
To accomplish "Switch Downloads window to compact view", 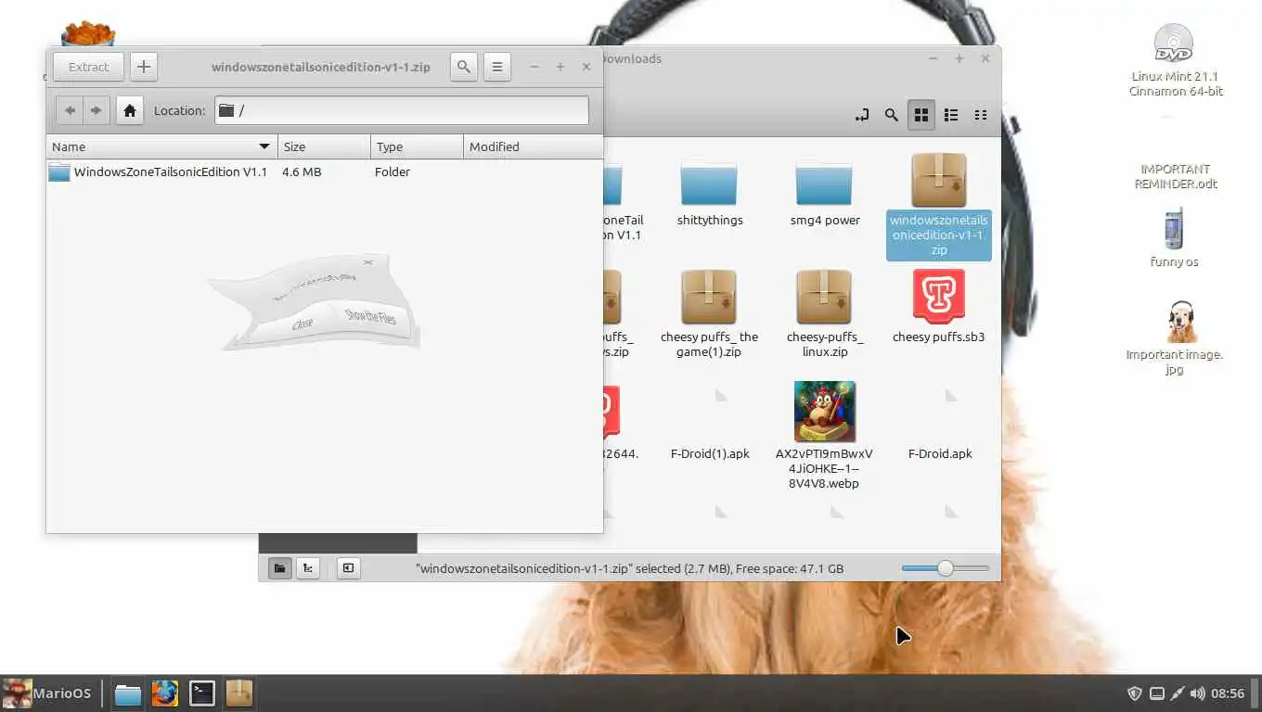I will coord(981,115).
